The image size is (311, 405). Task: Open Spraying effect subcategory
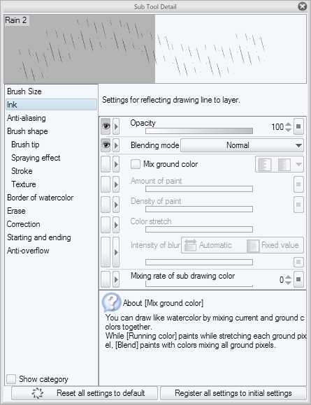tap(51, 158)
